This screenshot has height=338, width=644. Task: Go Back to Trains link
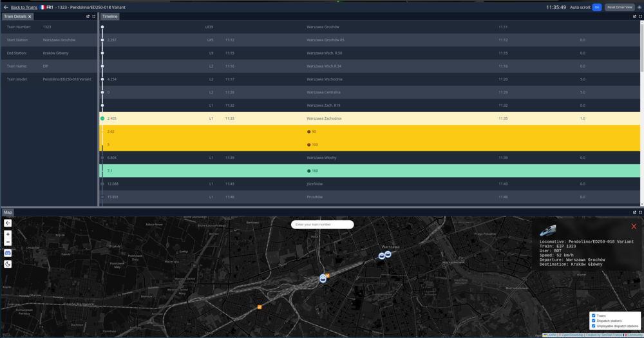click(24, 7)
